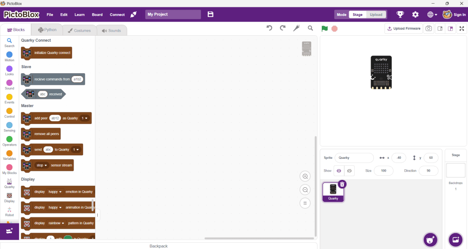Open the File menu
The width and height of the screenshot is (468, 249).
[x=49, y=15]
